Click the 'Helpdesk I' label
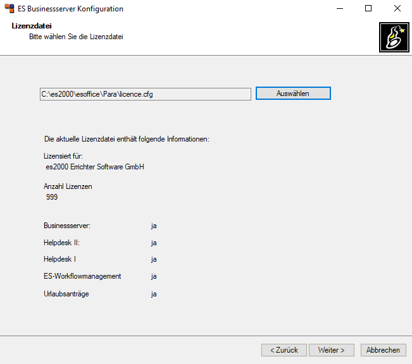 point(59,259)
